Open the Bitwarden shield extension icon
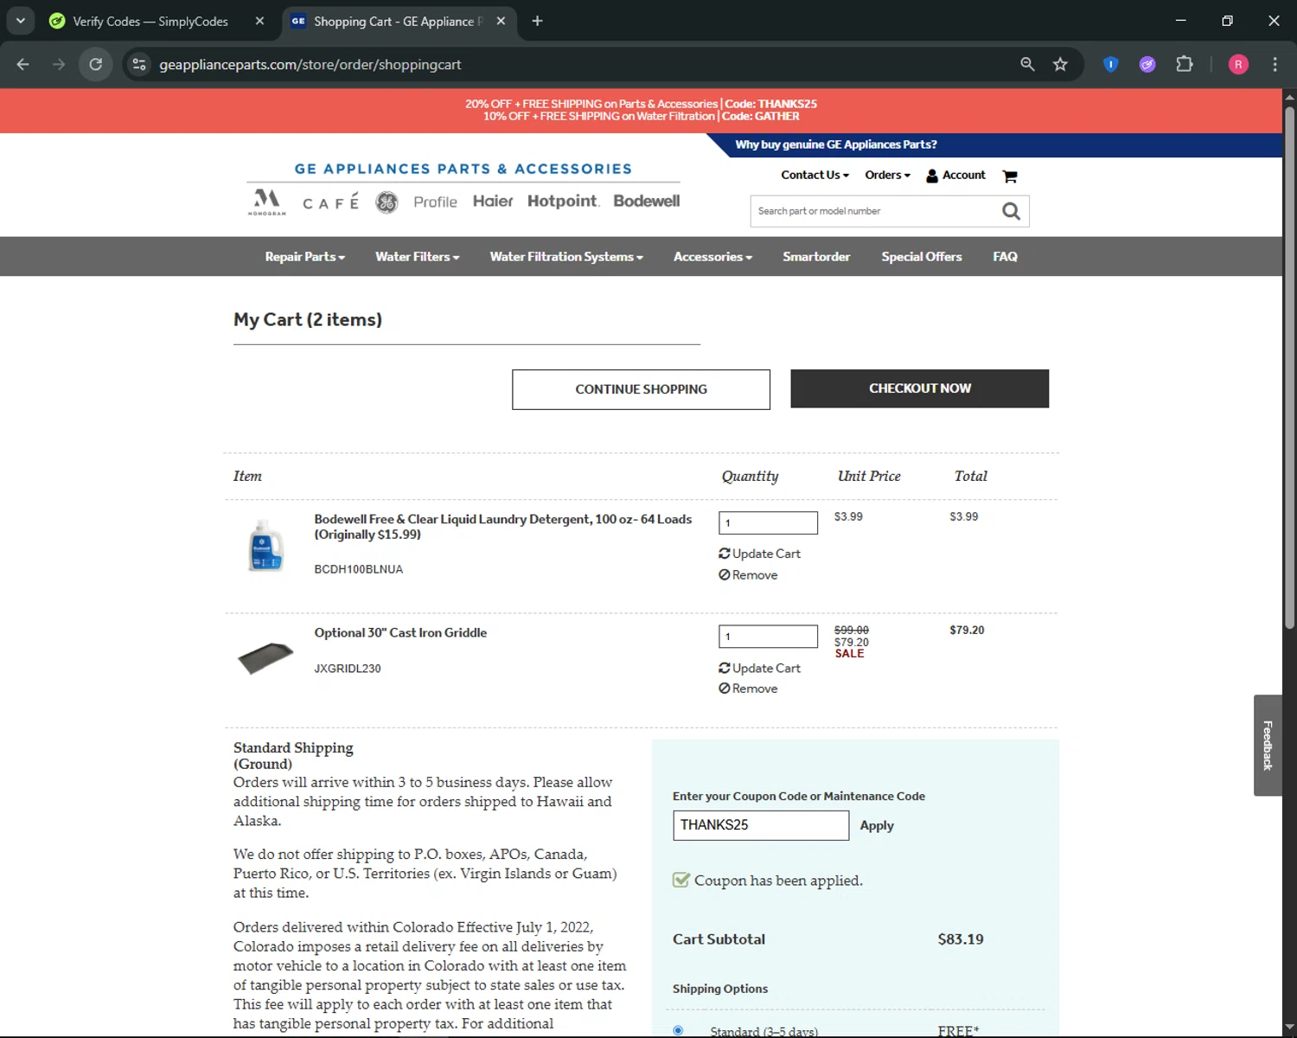The image size is (1297, 1038). point(1111,64)
